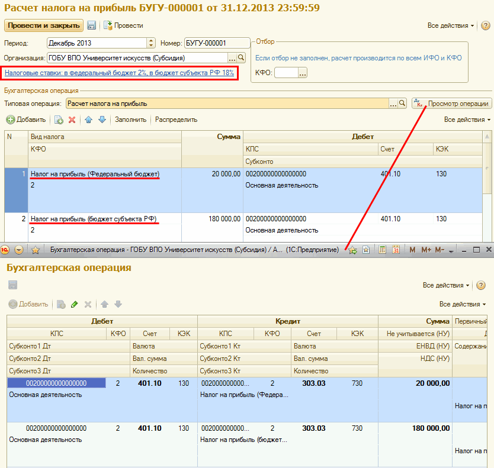Click the copy row icon beside Добавить
The height and width of the screenshot is (468, 494).
pos(59,120)
